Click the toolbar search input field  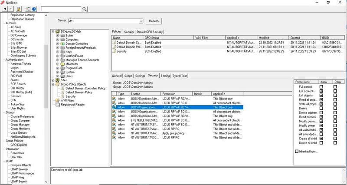coord(61,9)
